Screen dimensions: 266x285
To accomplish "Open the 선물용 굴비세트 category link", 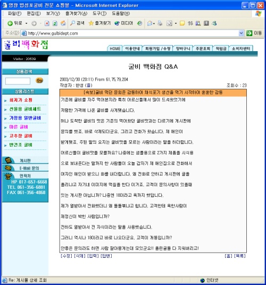I will pos(25,109).
